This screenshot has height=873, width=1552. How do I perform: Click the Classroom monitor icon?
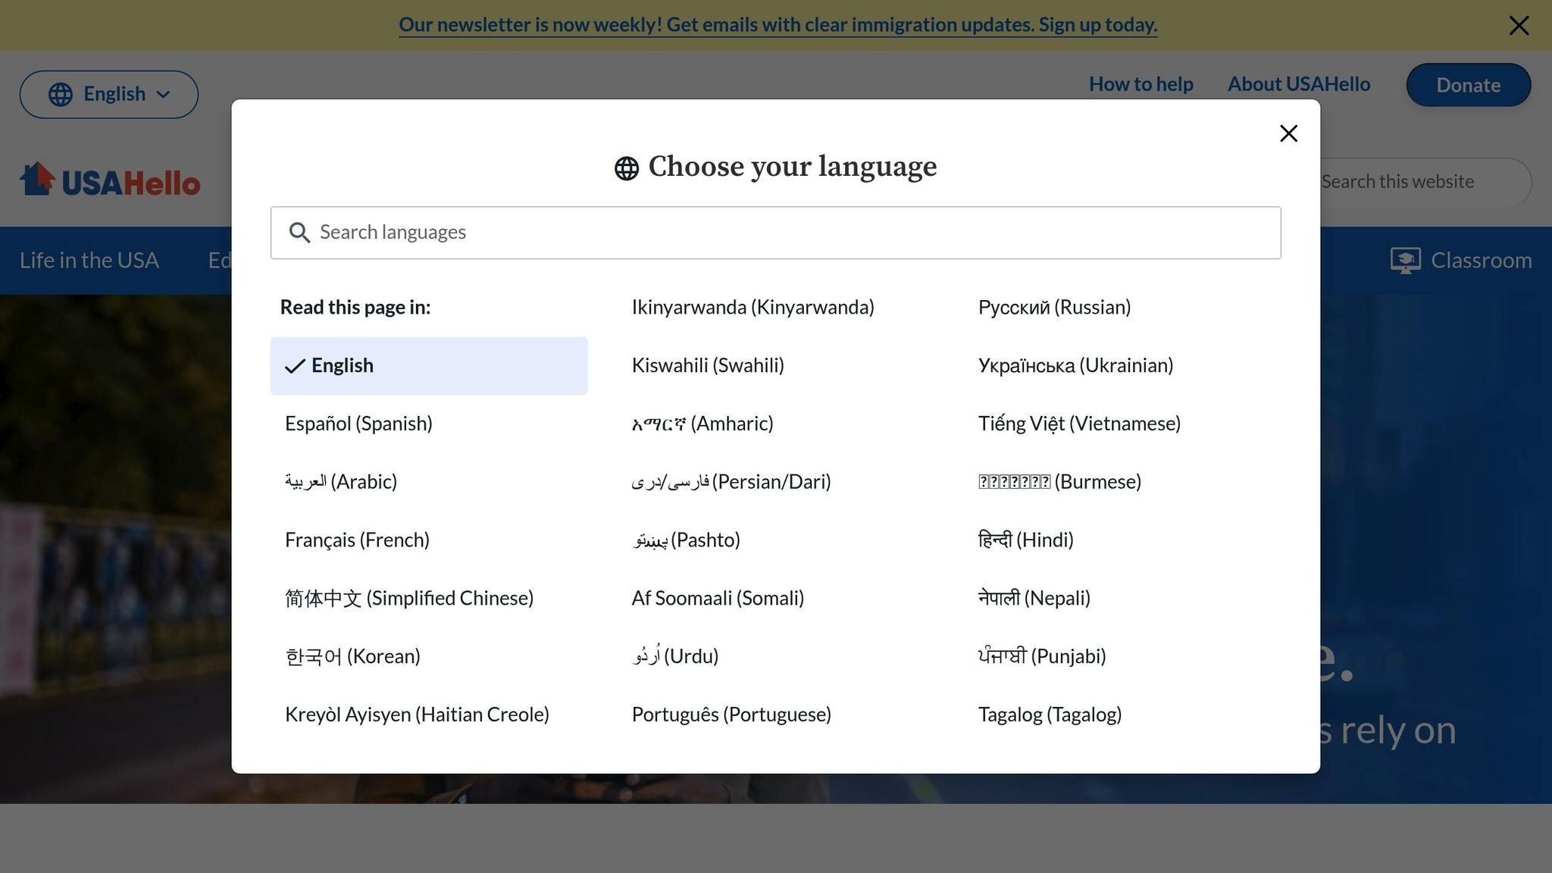1405,261
